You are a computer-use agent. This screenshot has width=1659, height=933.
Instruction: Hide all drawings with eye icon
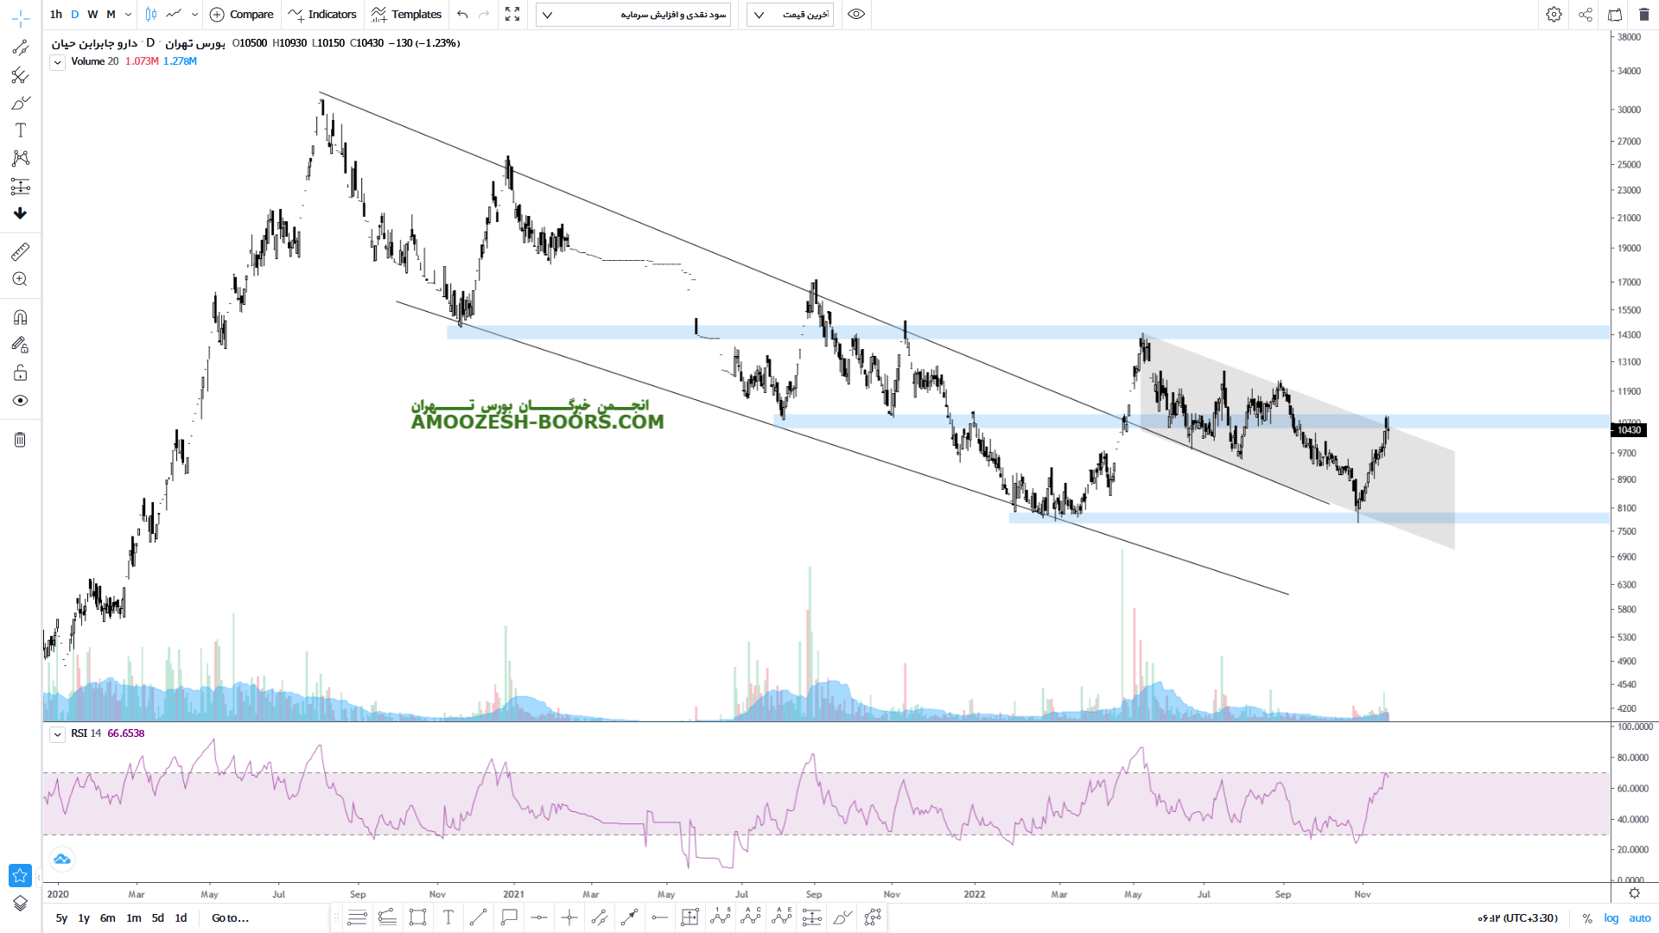pyautogui.click(x=21, y=401)
